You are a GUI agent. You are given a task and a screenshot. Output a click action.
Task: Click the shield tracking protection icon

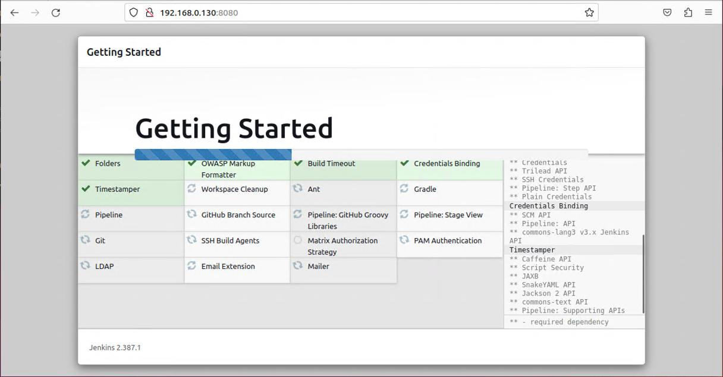coord(134,12)
